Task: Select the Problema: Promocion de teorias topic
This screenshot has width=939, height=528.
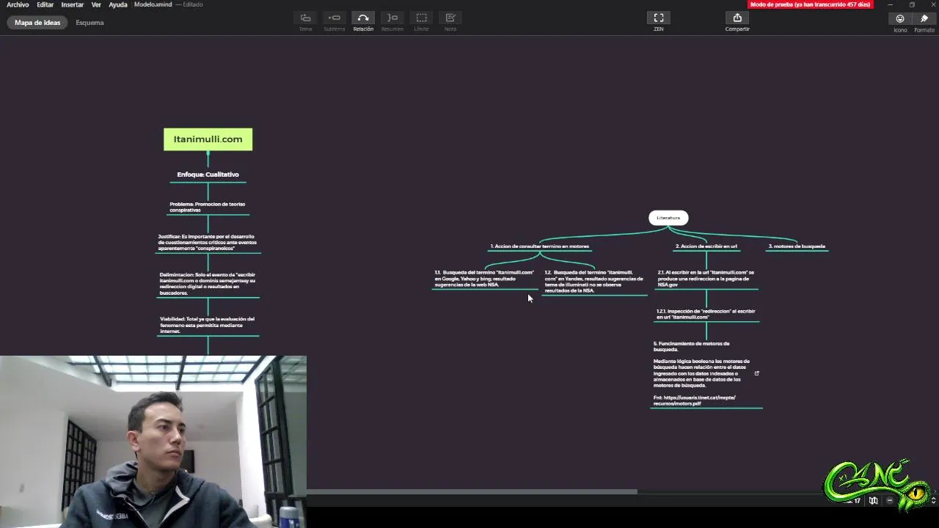Action: [208, 207]
